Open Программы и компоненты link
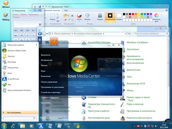This screenshot has height=129, width=172. [x=141, y=111]
